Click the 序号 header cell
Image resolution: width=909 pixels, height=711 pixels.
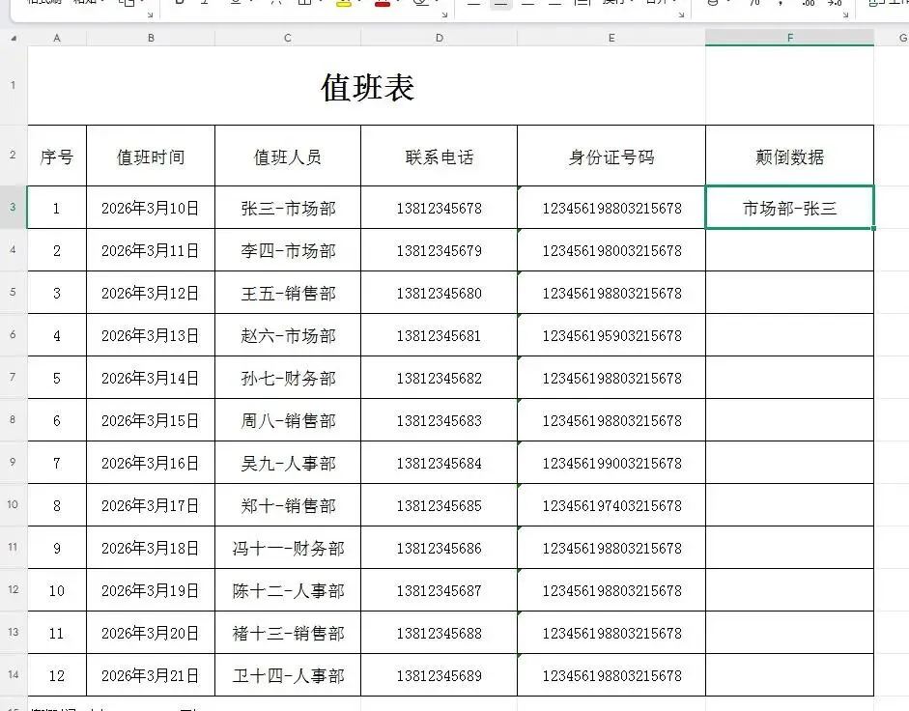[57, 156]
